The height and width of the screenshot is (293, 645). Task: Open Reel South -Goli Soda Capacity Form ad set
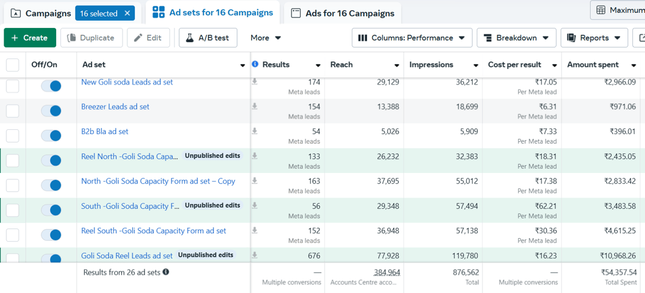(x=154, y=230)
